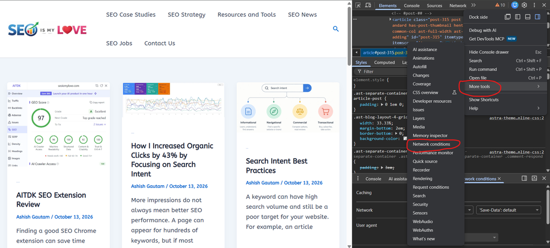Image resolution: width=550 pixels, height=248 pixels.
Task: Close the Network conditions drawer tab
Action: pyautogui.click(x=499, y=179)
